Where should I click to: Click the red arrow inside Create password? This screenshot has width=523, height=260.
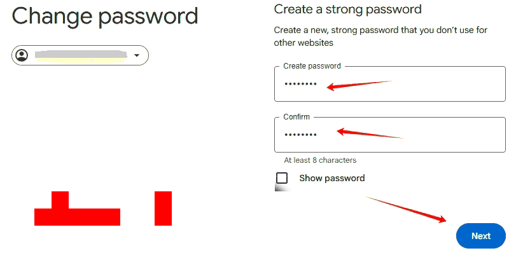pos(359,85)
